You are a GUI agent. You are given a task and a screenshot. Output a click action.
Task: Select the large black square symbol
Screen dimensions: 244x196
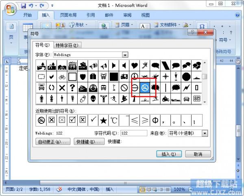click(x=114, y=77)
